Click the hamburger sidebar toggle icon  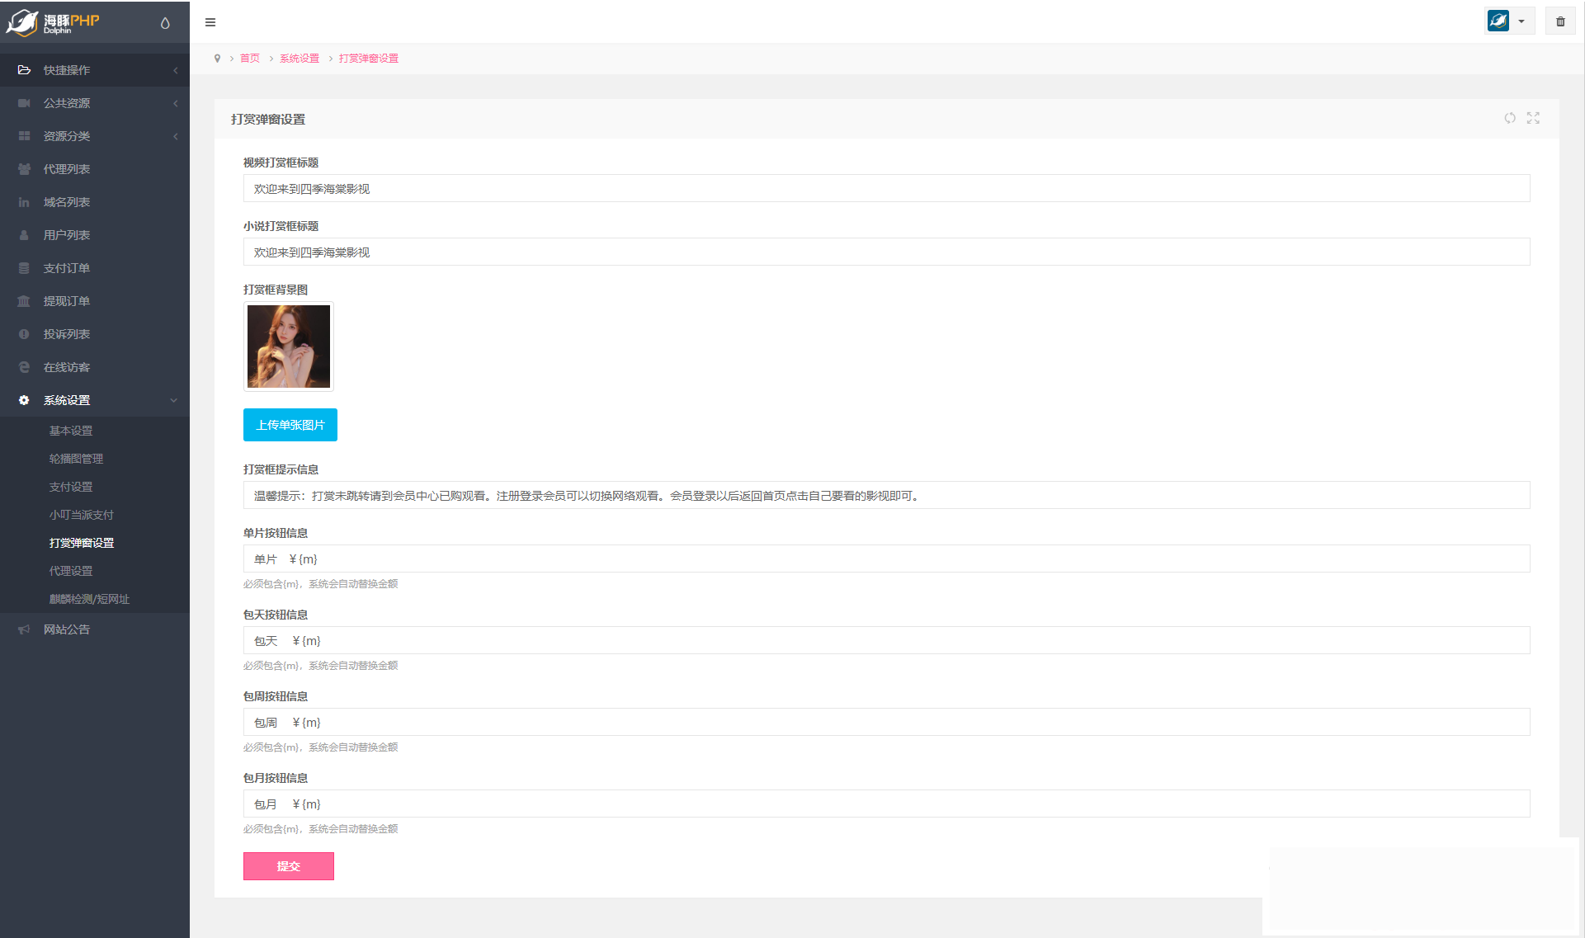point(210,22)
